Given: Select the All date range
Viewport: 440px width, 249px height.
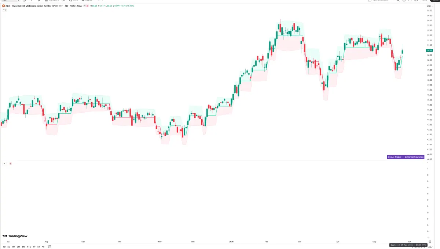Looking at the screenshot, I should coord(43,247).
